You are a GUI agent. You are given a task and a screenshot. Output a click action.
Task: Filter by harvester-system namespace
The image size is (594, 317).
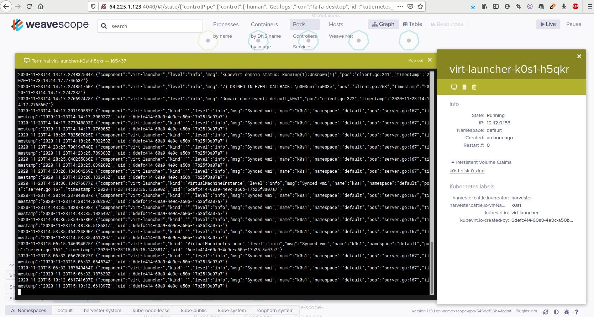click(x=102, y=310)
